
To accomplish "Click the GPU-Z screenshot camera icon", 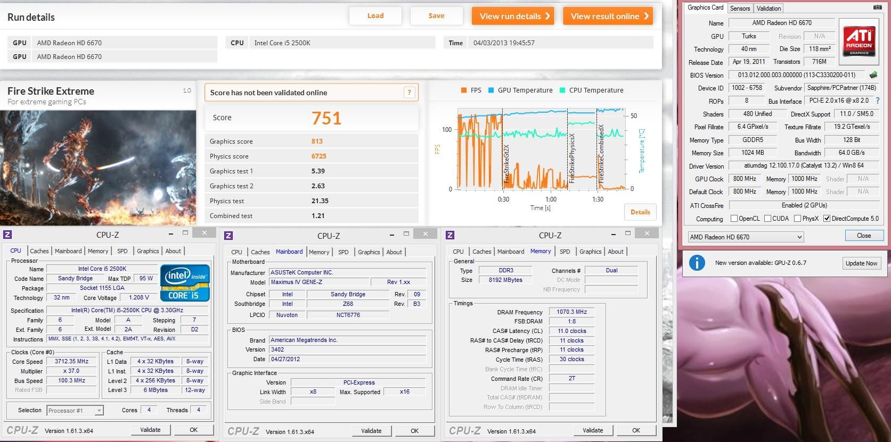I will 877,7.
